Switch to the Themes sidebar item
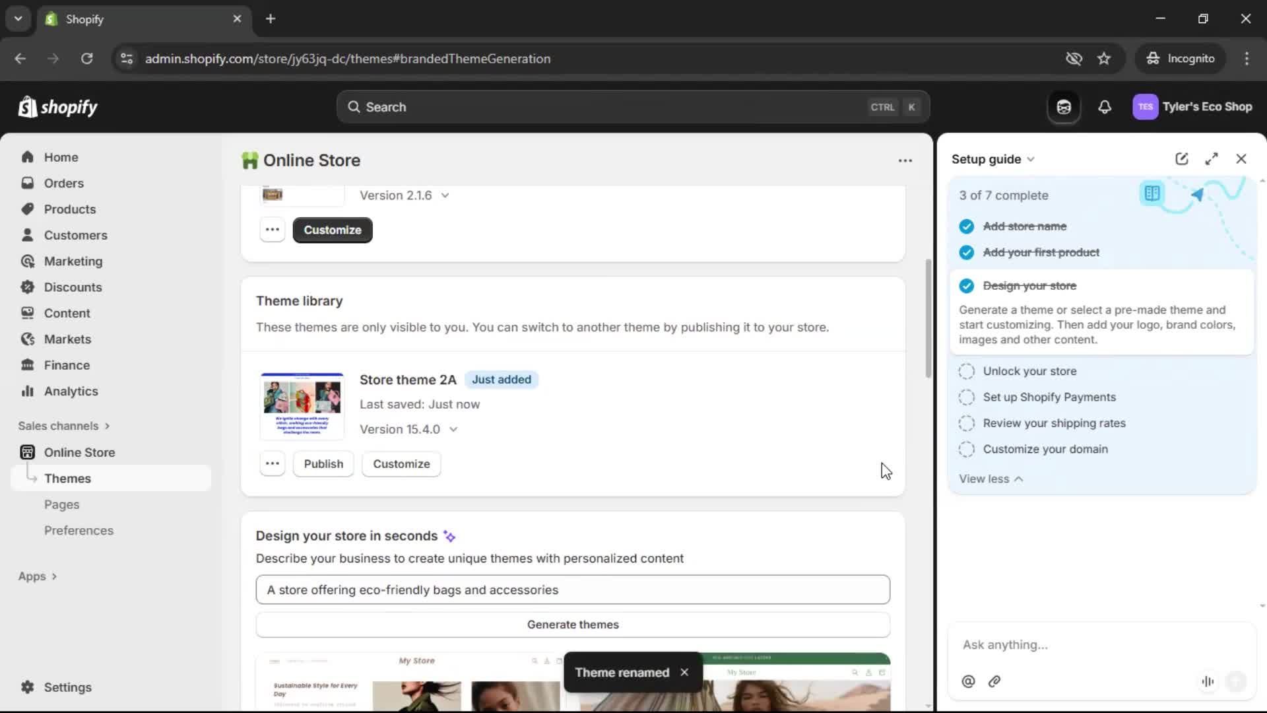The image size is (1267, 713). pos(69,478)
